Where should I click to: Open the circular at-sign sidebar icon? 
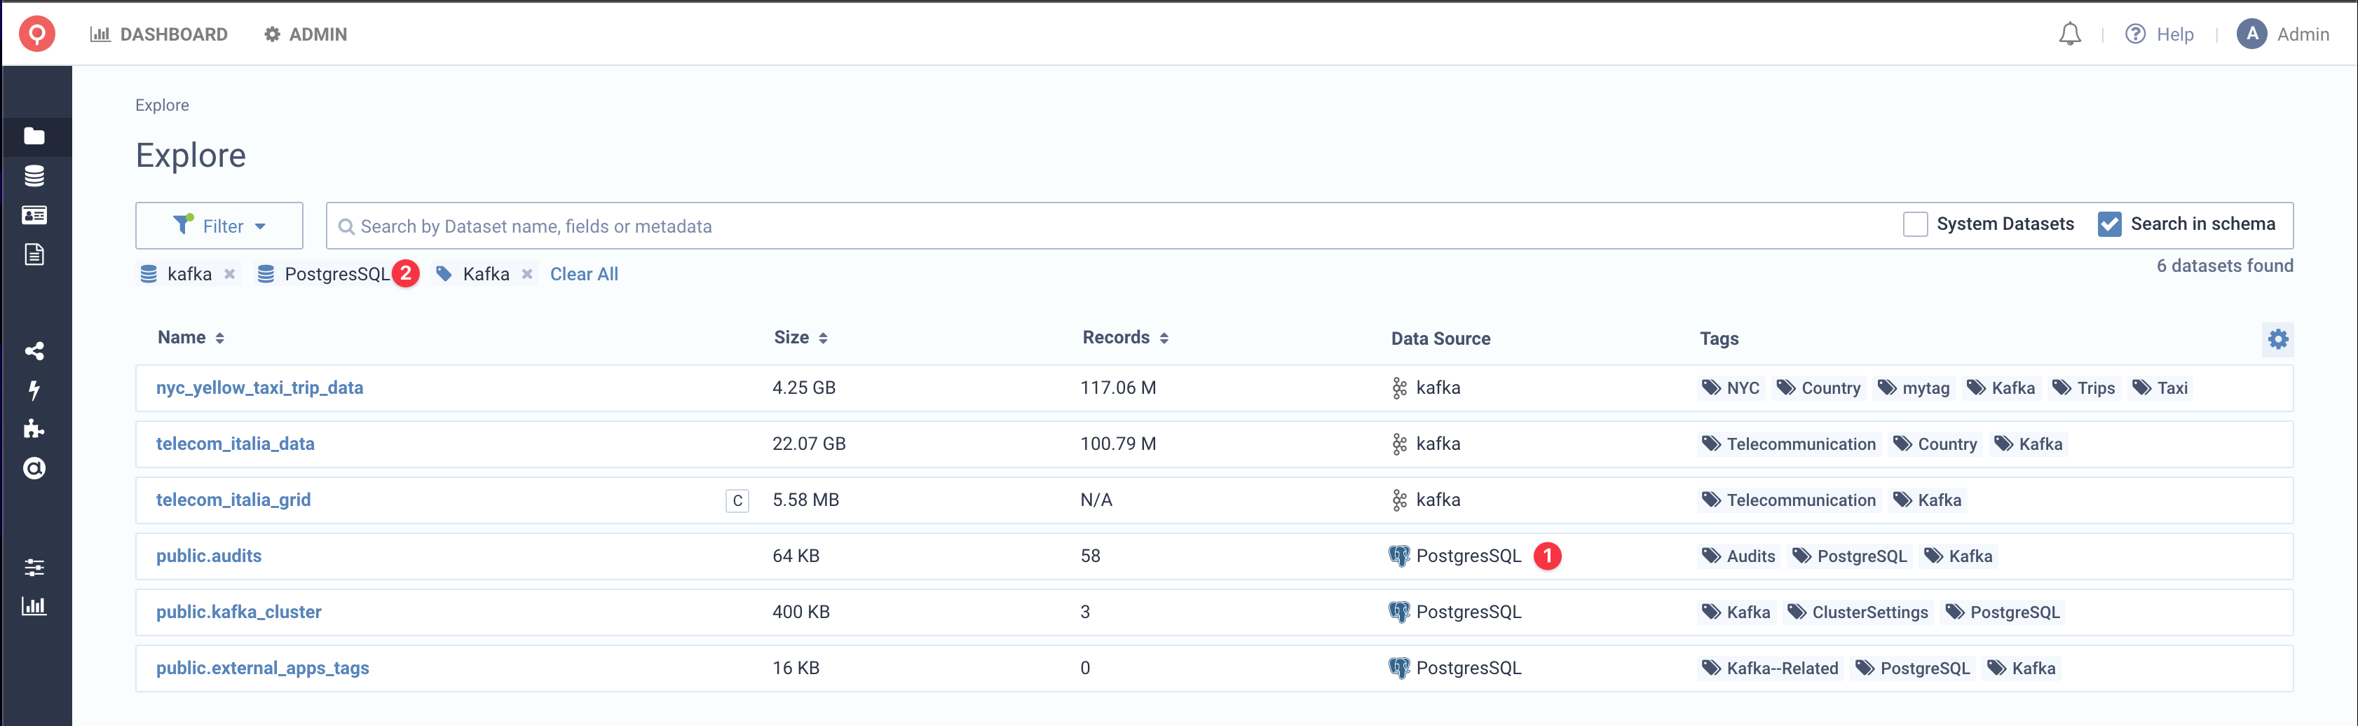35,469
